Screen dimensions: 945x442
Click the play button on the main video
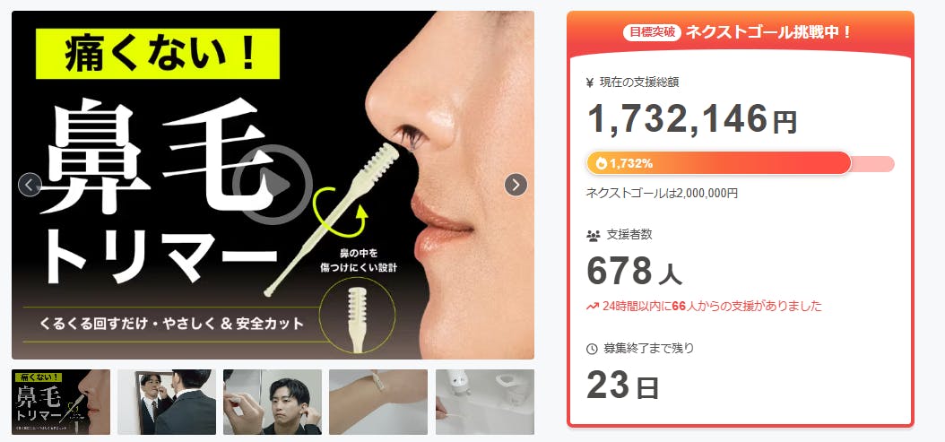[273, 185]
